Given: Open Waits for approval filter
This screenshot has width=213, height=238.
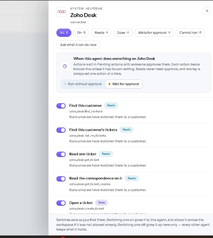Looking at the screenshot, I should click(x=154, y=33).
